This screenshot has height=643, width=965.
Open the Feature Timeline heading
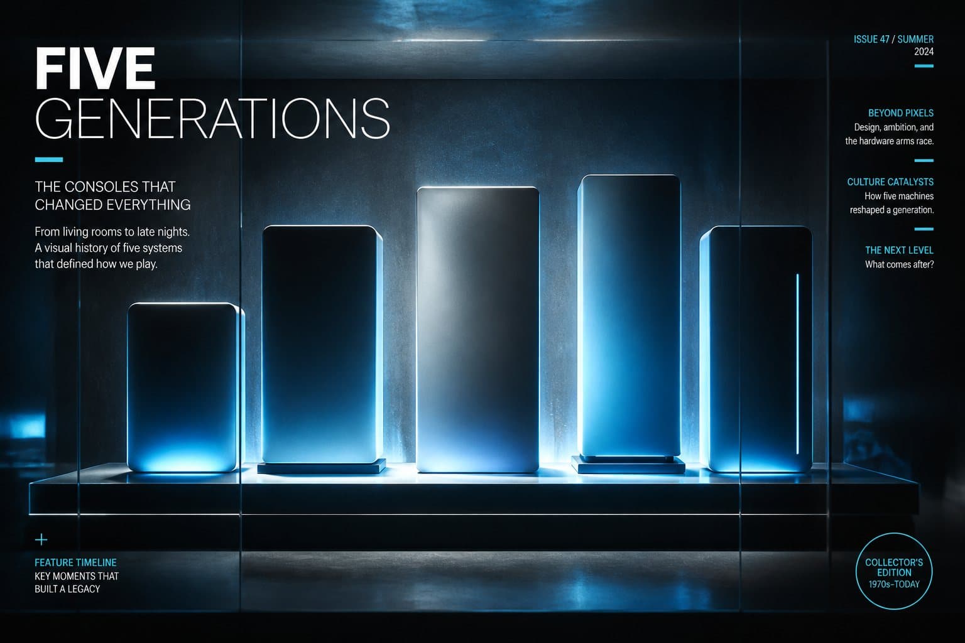75,563
